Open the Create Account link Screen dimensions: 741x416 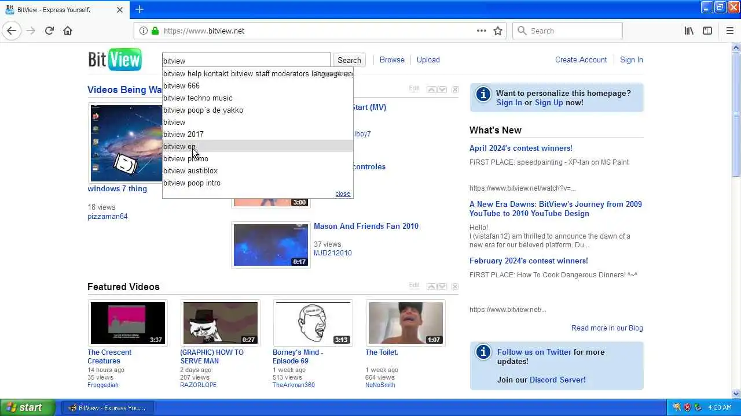tap(581, 60)
